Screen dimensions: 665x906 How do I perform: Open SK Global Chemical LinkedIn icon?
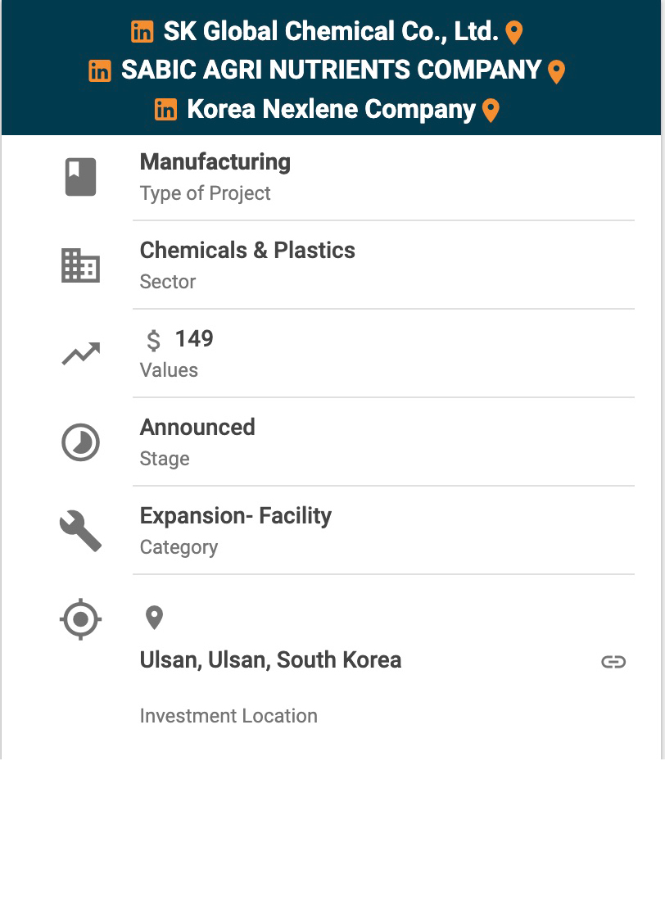coord(142,32)
